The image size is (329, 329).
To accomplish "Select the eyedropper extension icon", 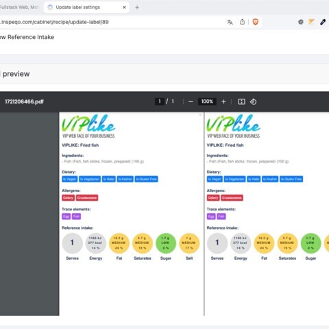I will click(x=323, y=22).
